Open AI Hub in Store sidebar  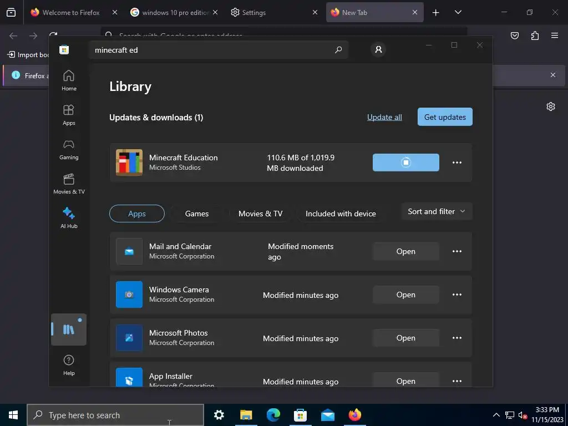click(x=69, y=218)
